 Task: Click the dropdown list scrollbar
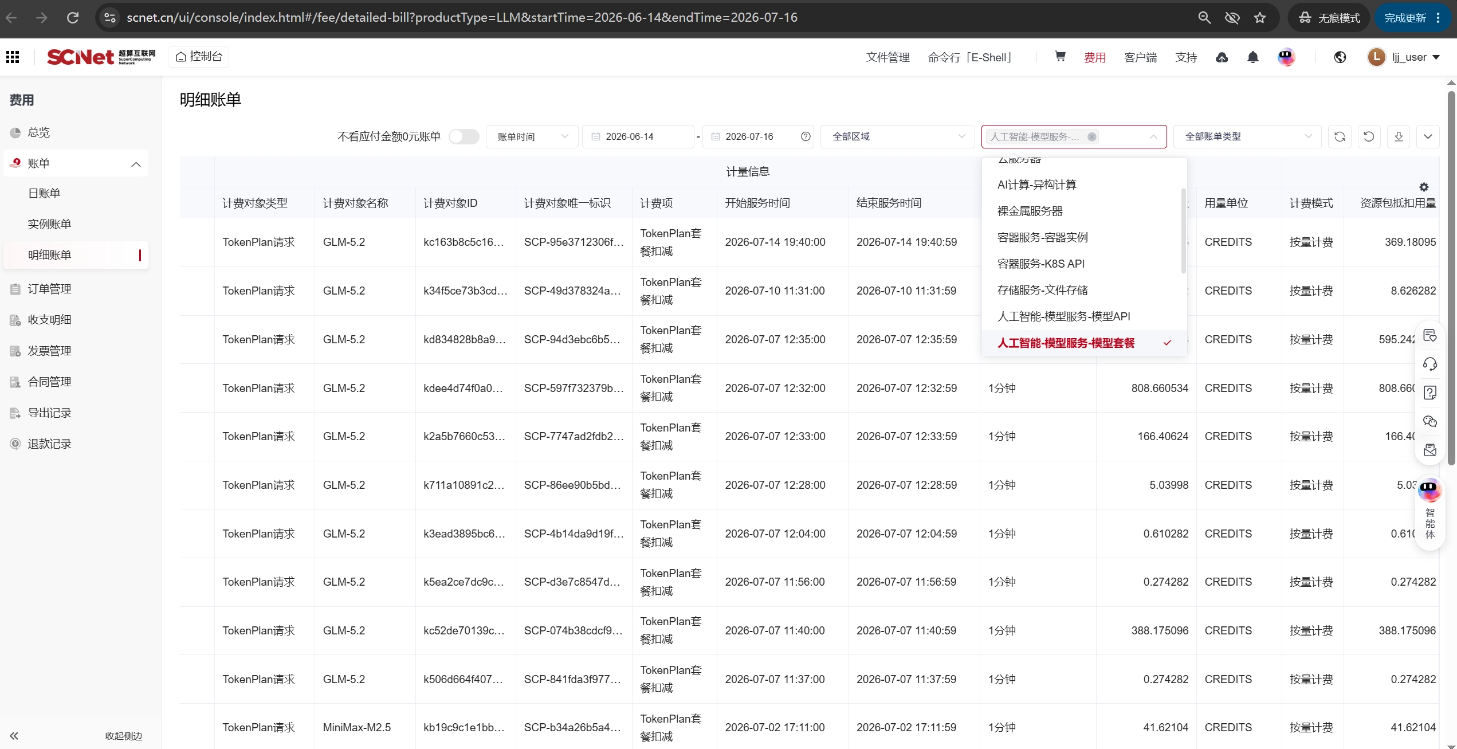(x=1183, y=231)
